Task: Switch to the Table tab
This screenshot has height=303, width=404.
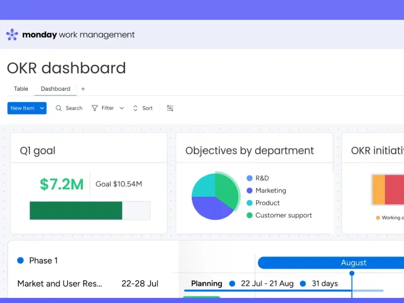Action: (21, 89)
